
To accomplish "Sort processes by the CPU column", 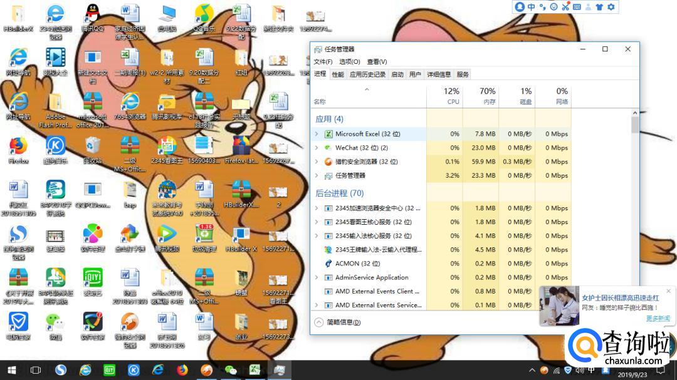I will click(444, 96).
